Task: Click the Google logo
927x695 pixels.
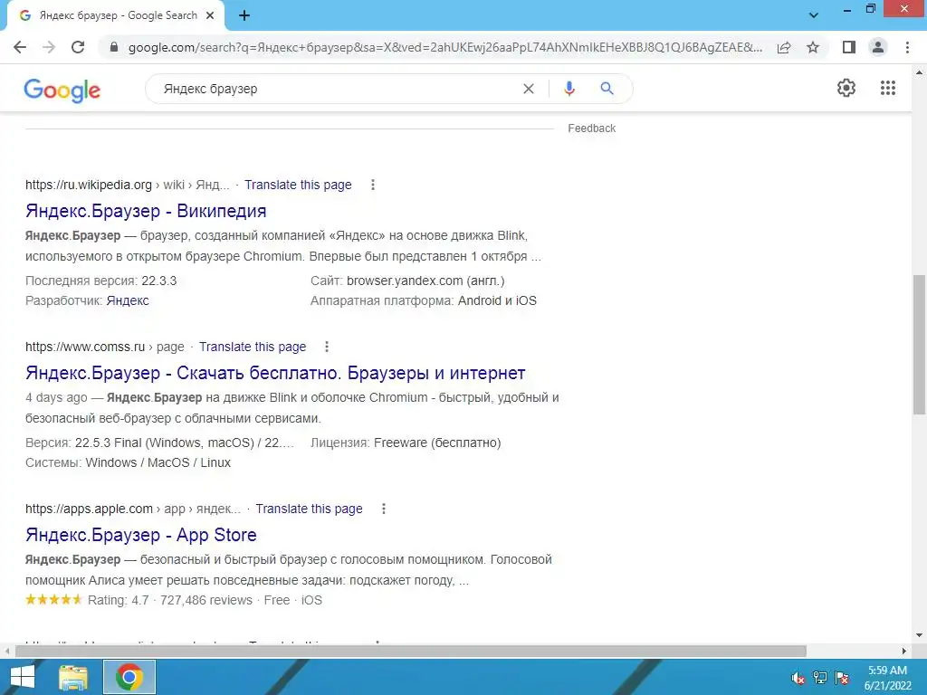Action: pyautogui.click(x=62, y=90)
